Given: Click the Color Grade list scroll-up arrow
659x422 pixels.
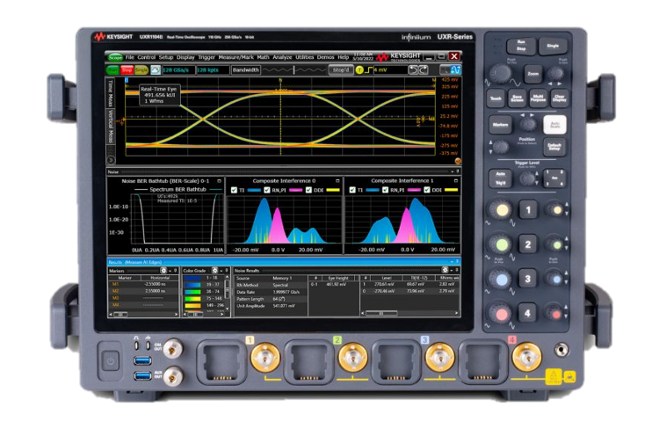Looking at the screenshot, I should coord(228,278).
